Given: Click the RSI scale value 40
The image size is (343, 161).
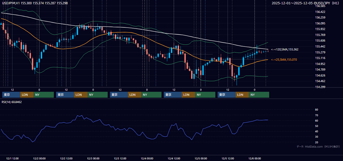Looking at the screenshot, I should coord(316,131).
